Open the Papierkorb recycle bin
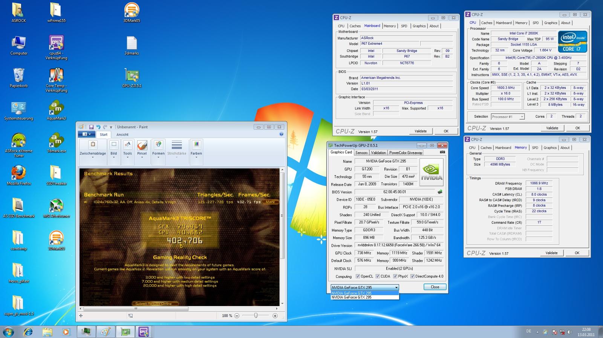This screenshot has height=338, width=603. [x=18, y=78]
